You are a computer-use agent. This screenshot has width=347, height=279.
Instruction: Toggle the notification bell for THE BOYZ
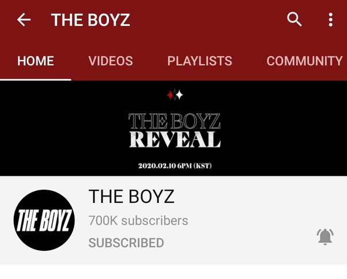[325, 237]
